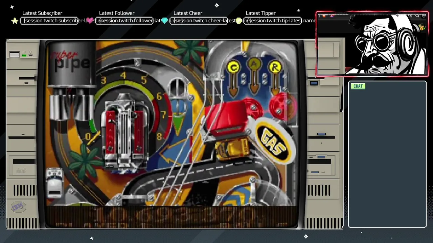The width and height of the screenshot is (433, 243).
Task: Click the IBM logo badge on the monitor
Action: tap(18, 207)
